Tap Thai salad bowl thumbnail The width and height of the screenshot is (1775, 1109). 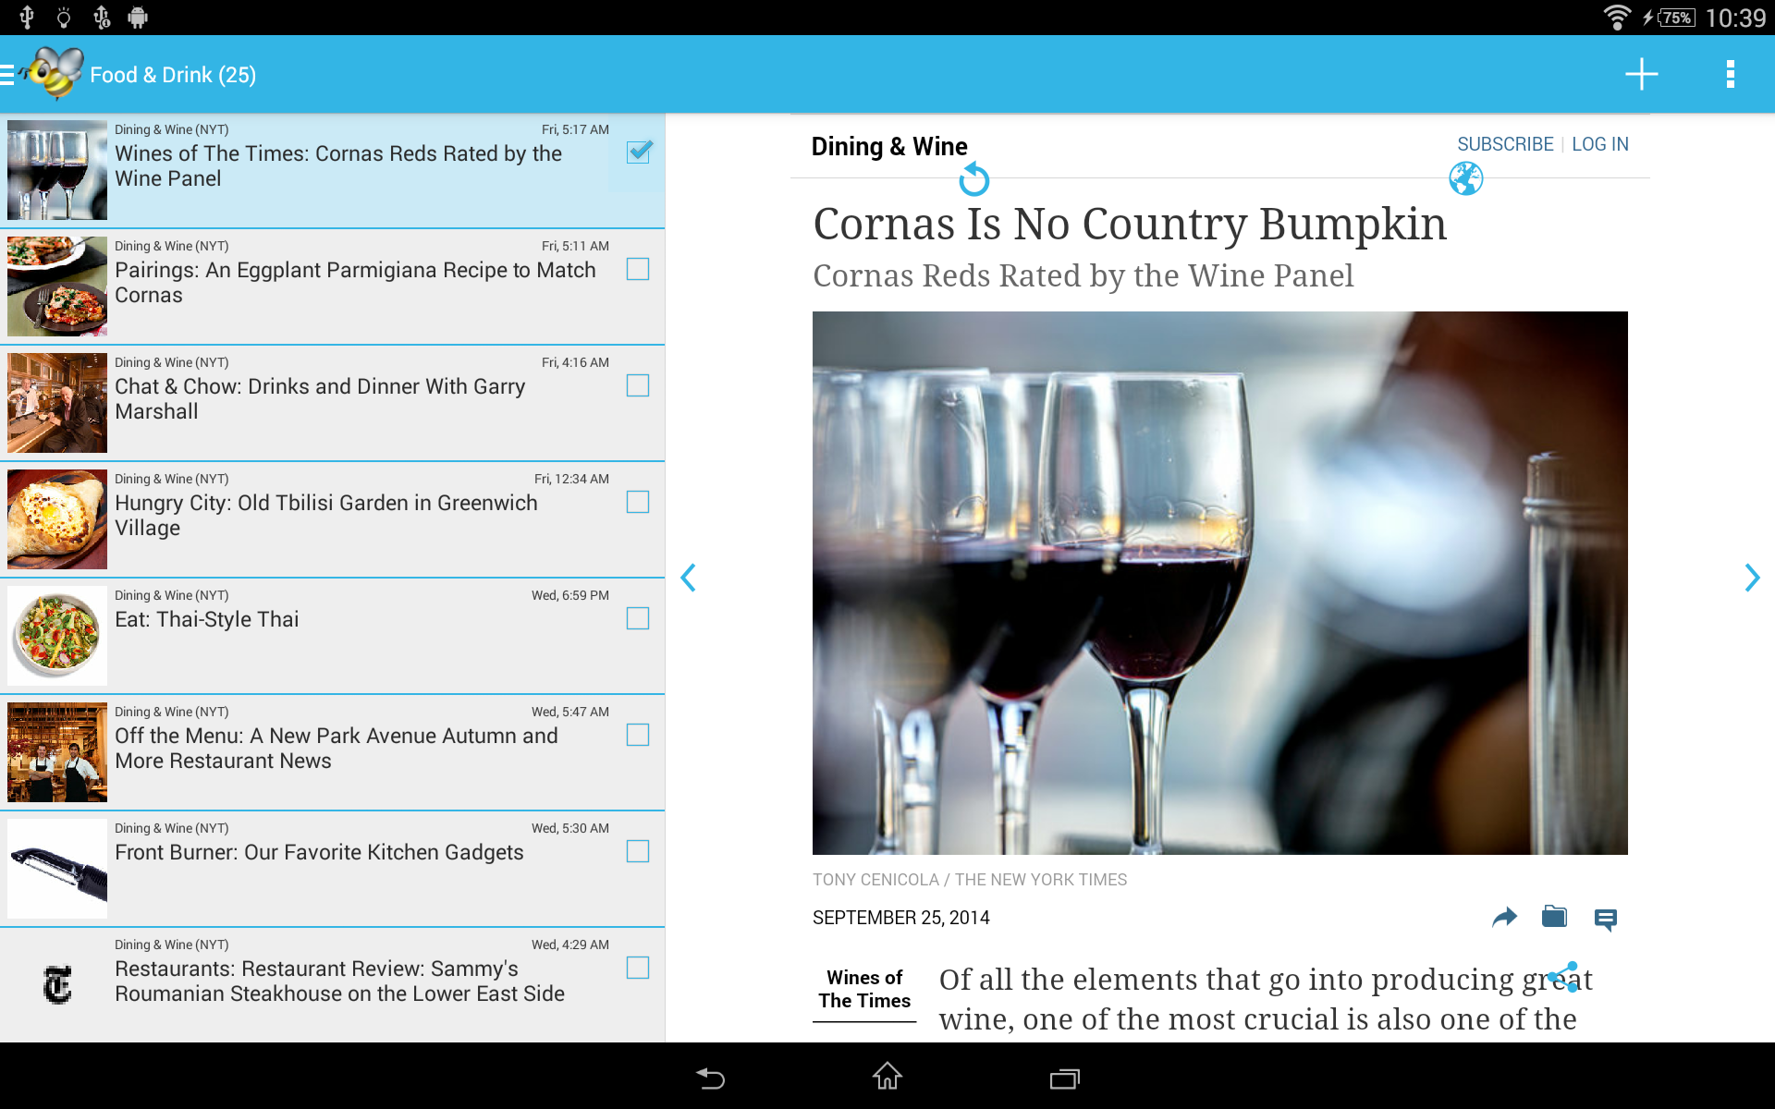[x=57, y=636]
